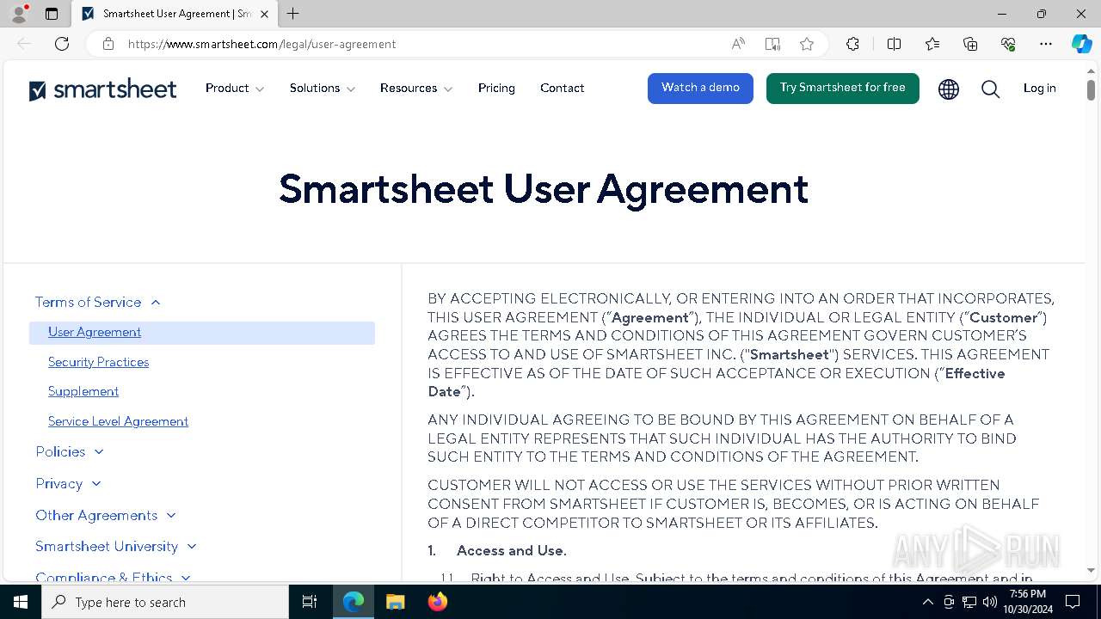Open browser Extensions puzzle icon

tap(852, 44)
